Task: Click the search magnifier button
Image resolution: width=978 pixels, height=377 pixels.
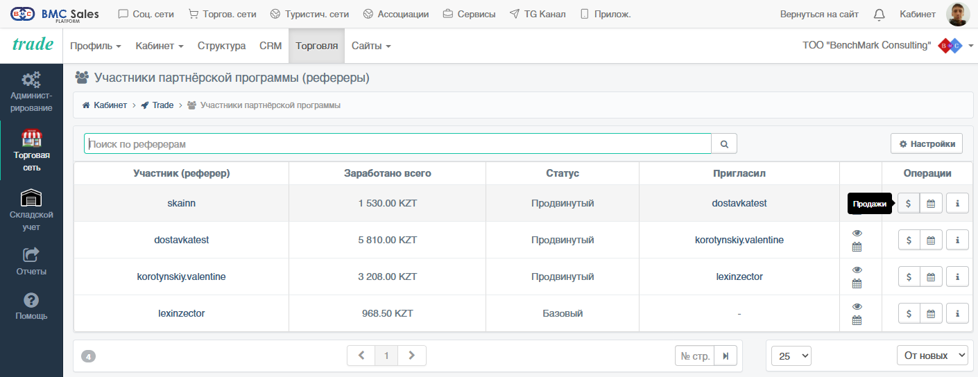Action: [724, 143]
